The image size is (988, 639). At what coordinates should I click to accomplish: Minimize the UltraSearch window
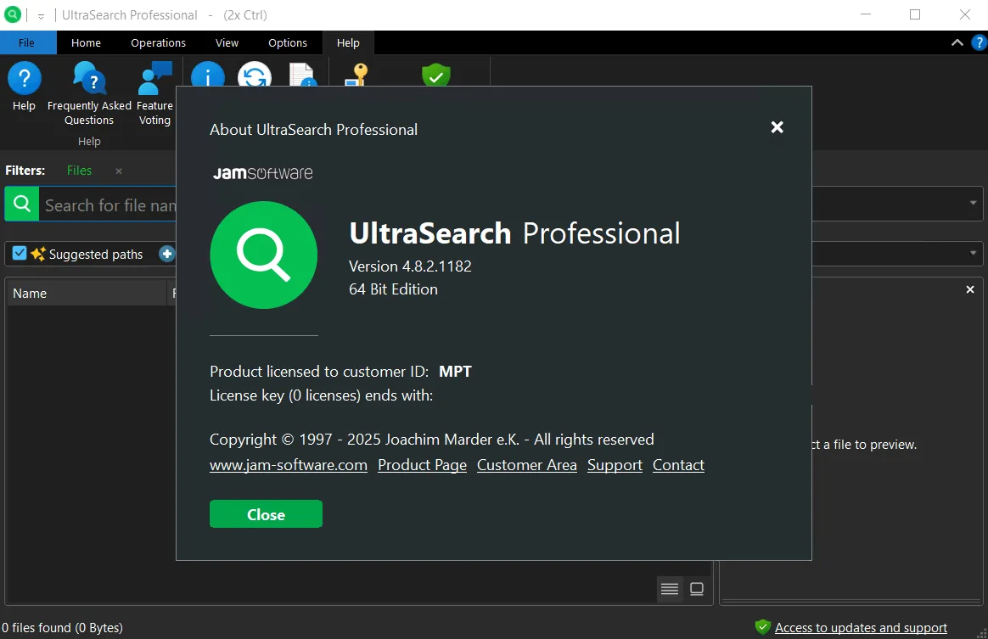866,14
